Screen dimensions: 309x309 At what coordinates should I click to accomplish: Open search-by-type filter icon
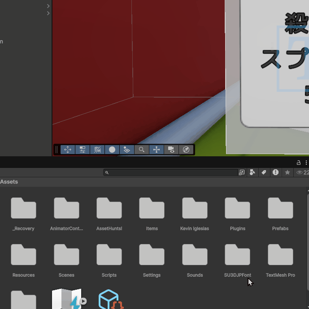(252, 172)
